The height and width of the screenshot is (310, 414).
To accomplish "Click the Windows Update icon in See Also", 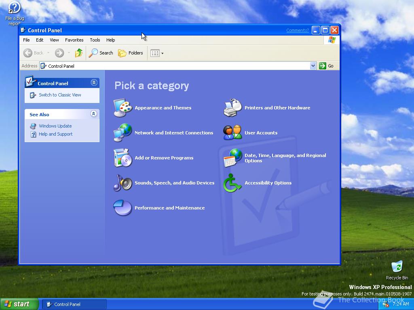I will click(x=33, y=126).
